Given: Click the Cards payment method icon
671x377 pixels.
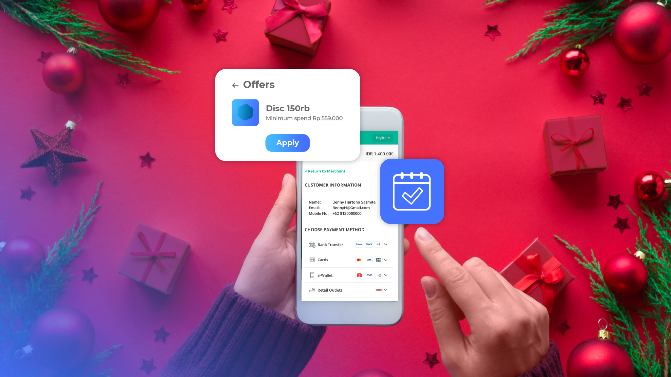Looking at the screenshot, I should pos(312,260).
